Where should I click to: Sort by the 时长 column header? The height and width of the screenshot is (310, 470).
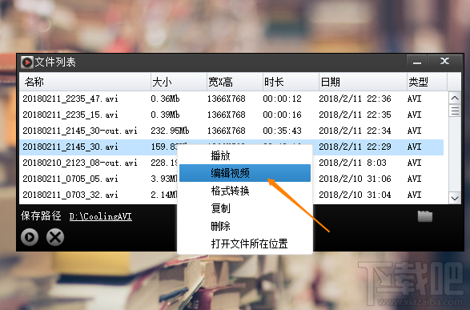tap(291, 82)
